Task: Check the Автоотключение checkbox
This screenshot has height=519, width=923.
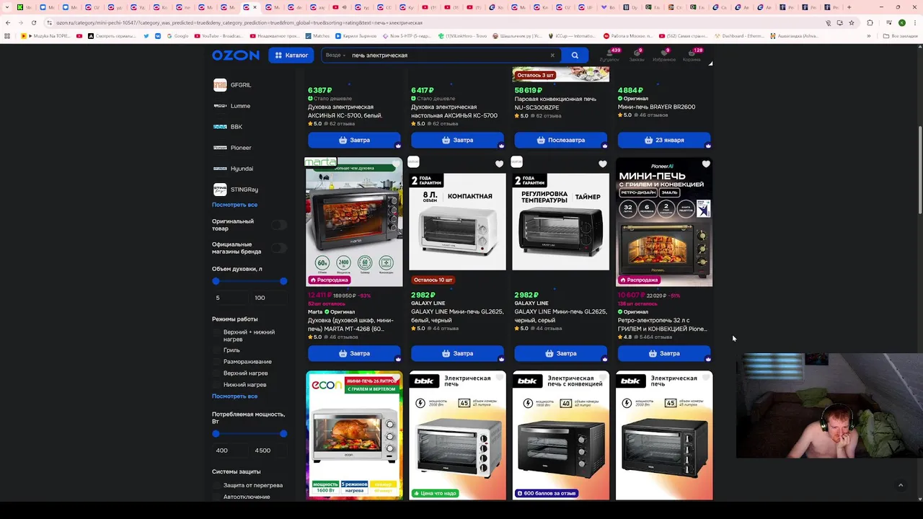Action: pyautogui.click(x=216, y=497)
